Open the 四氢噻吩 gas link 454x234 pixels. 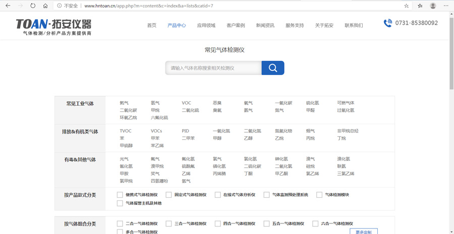pyautogui.click(x=159, y=181)
